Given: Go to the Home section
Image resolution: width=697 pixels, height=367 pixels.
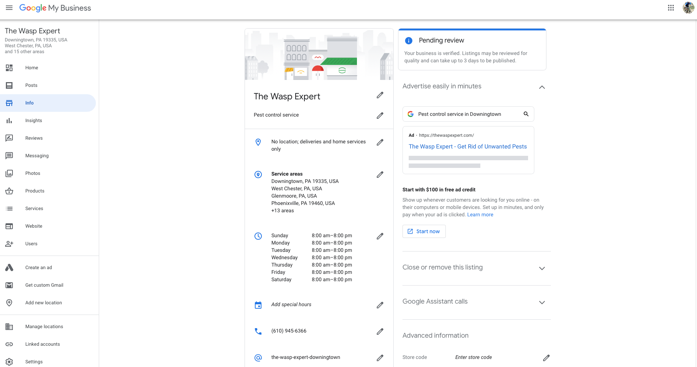Looking at the screenshot, I should [x=48, y=68].
